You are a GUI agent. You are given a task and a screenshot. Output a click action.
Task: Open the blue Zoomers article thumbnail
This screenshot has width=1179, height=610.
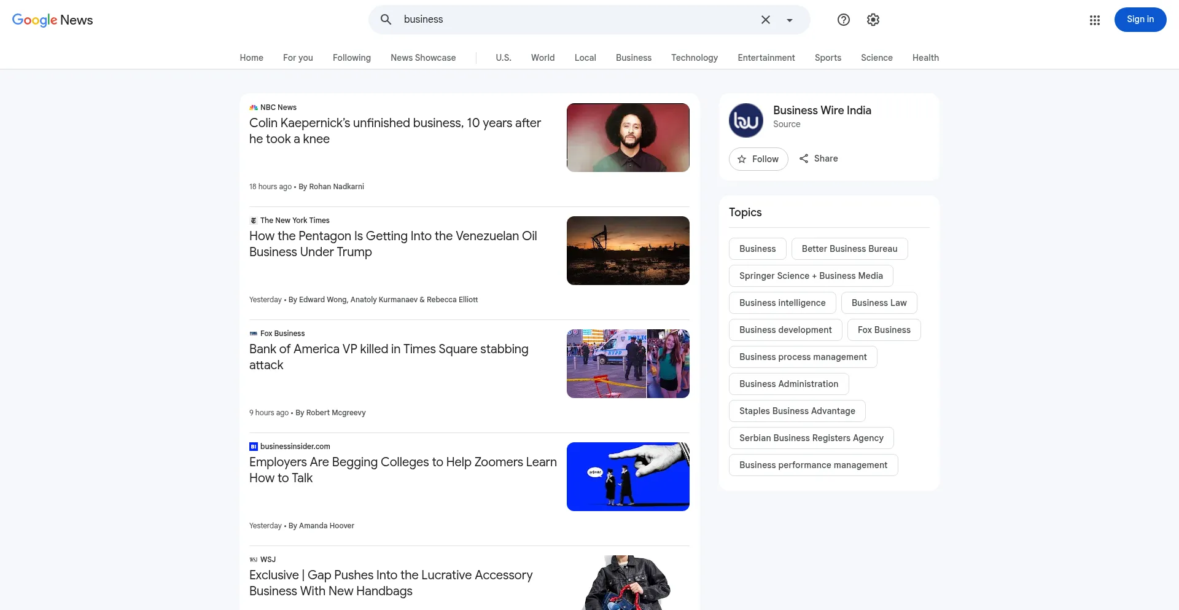pyautogui.click(x=628, y=477)
